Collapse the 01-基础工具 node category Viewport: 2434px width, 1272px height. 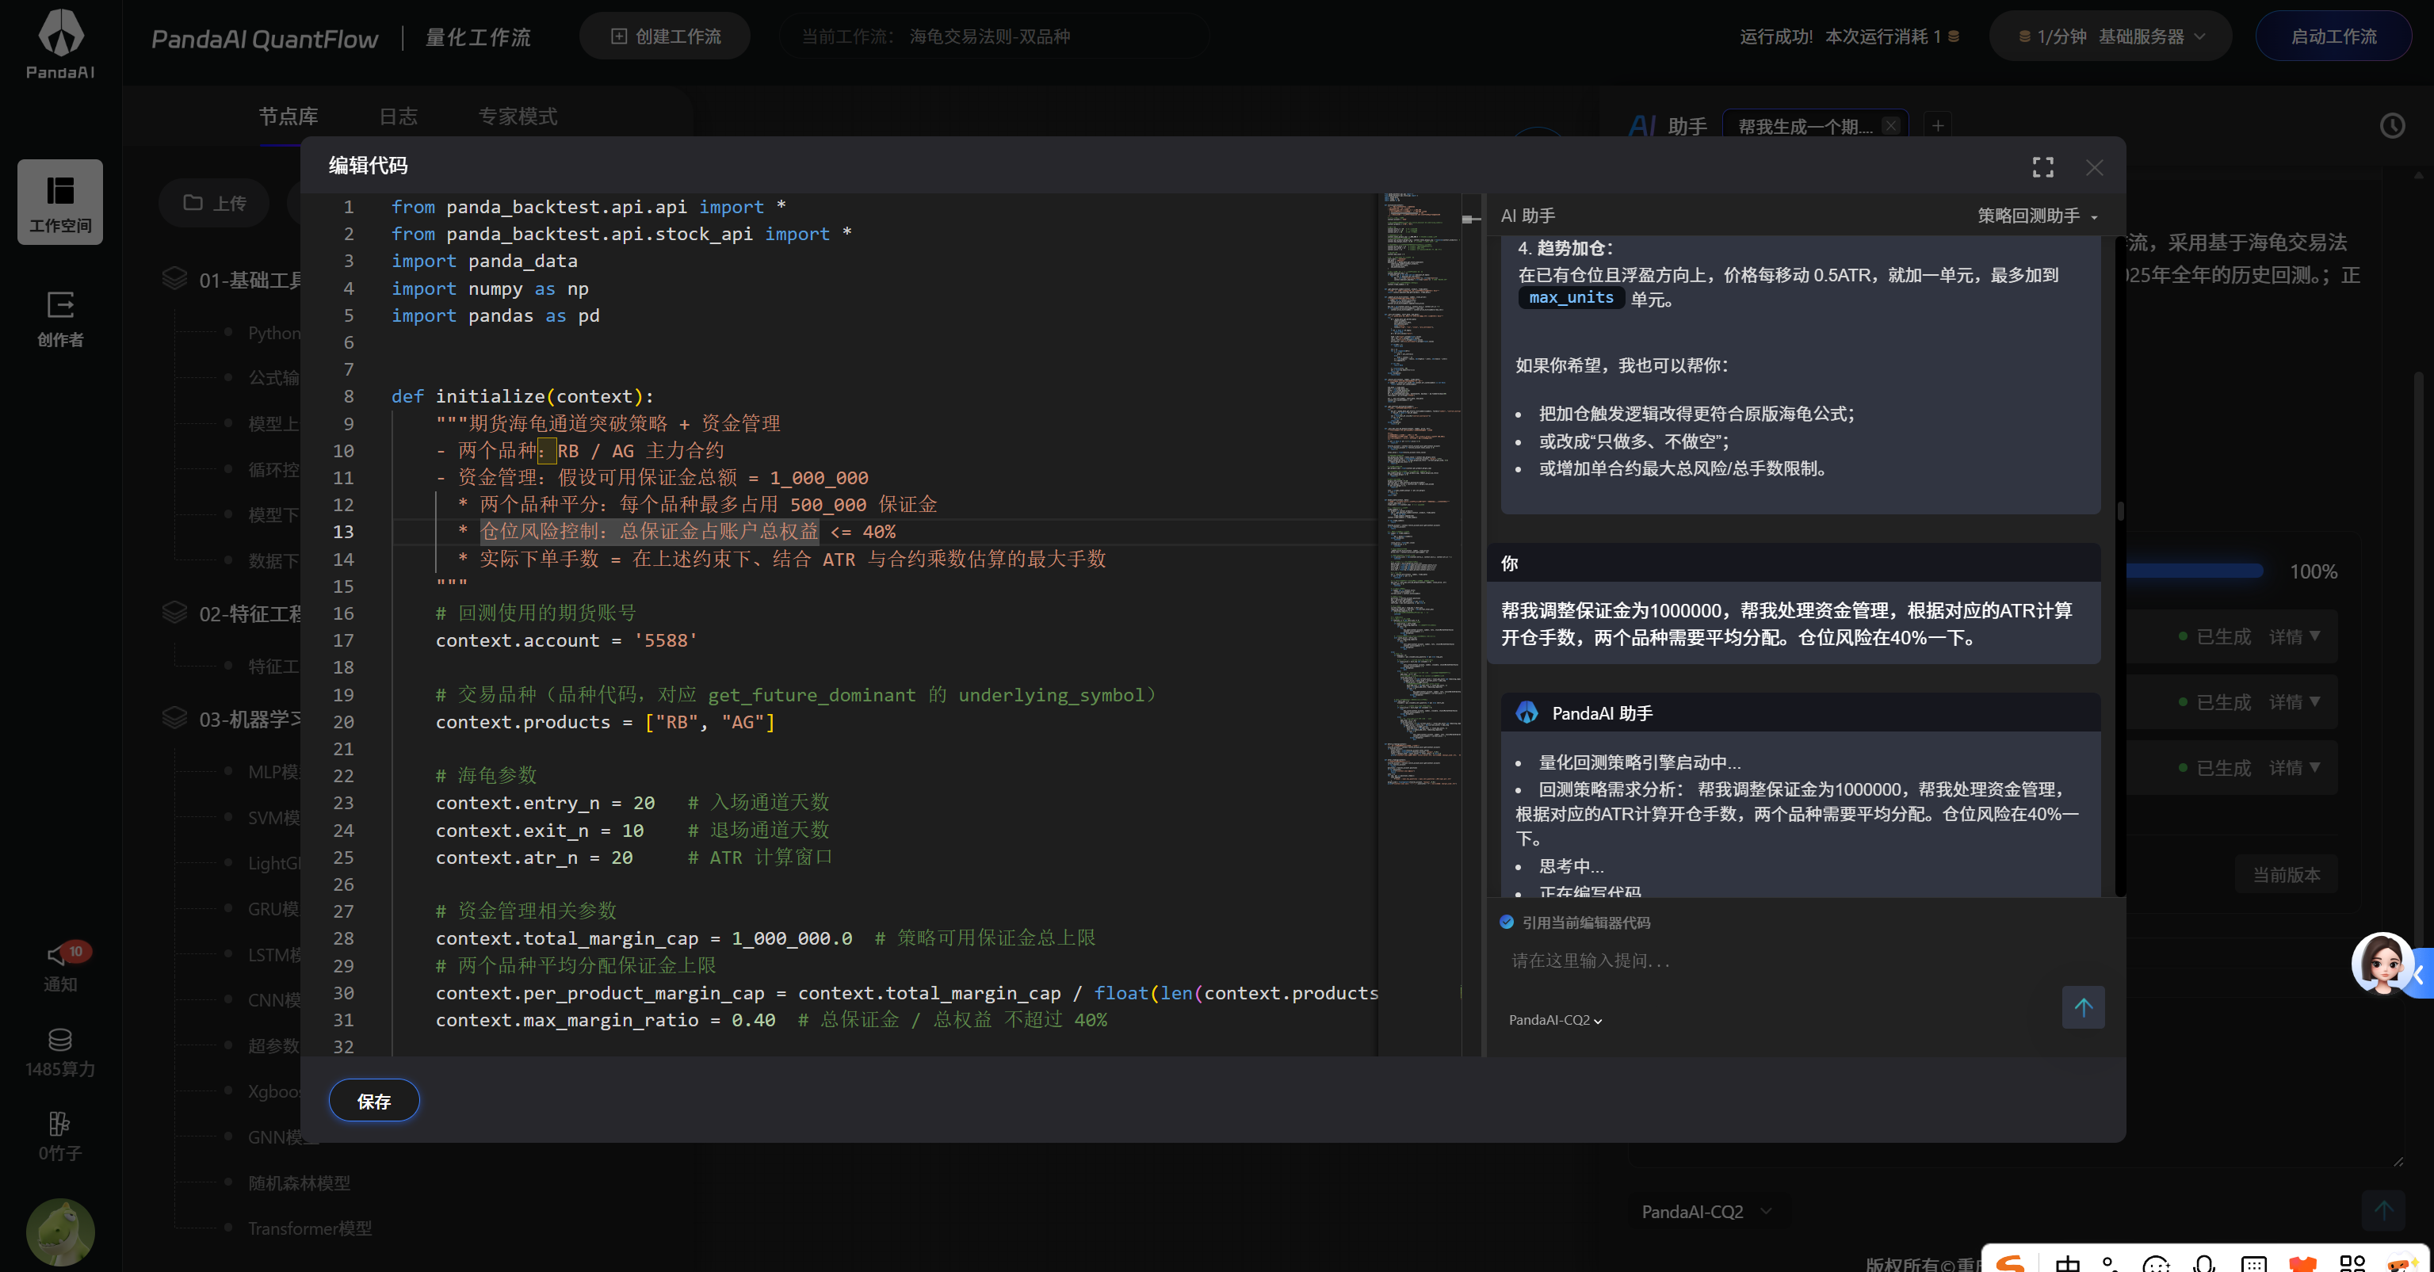[x=250, y=280]
